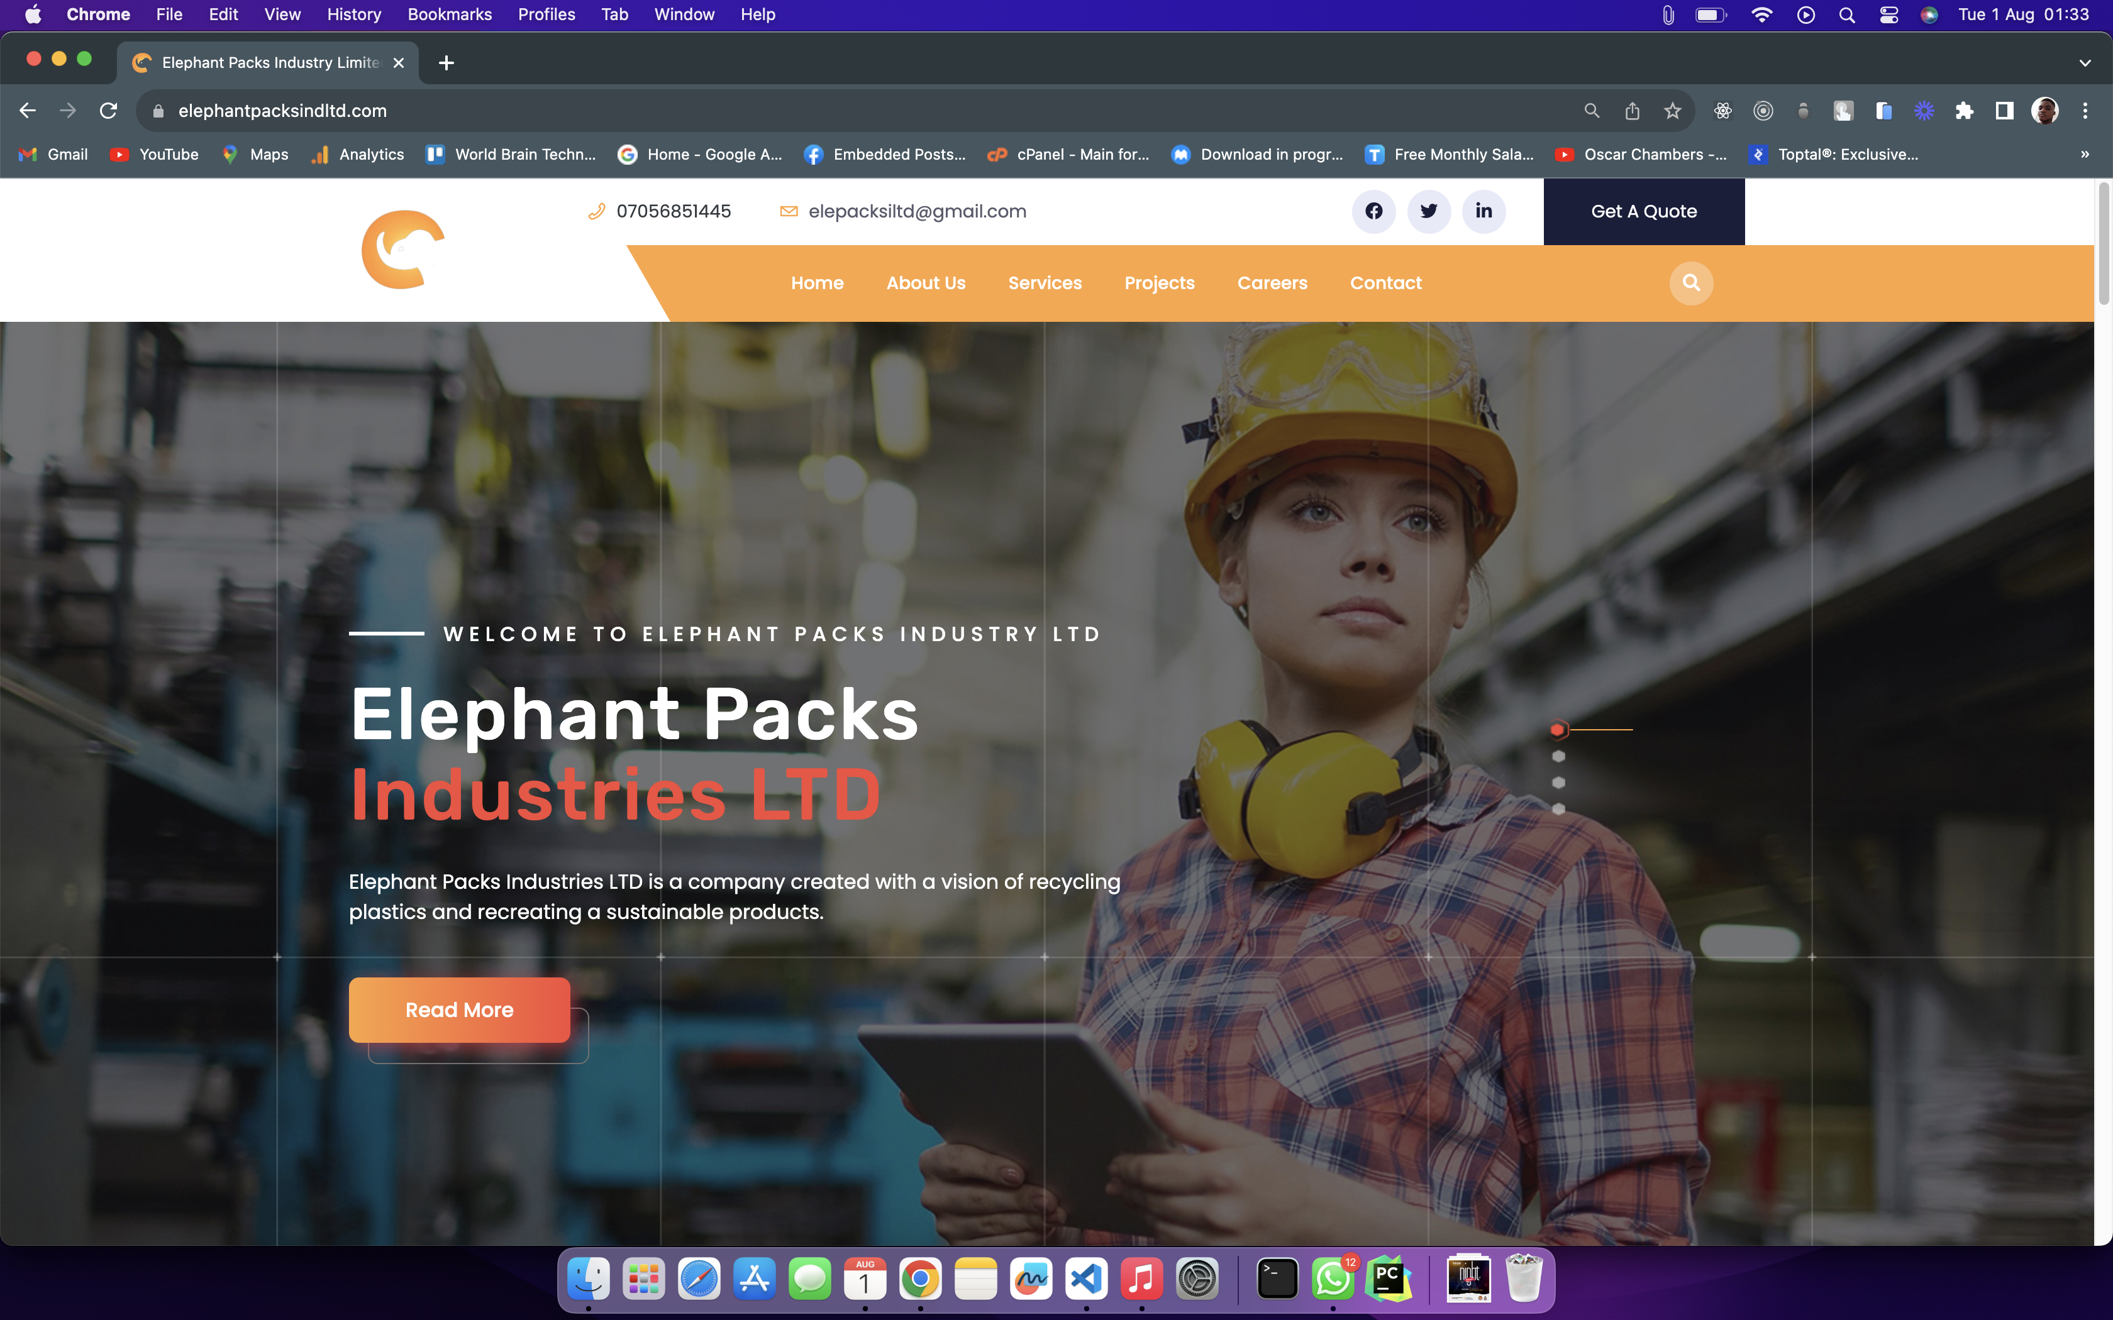Show hidden bookmarks overflow chevron
The width and height of the screenshot is (2113, 1320).
point(2085,155)
